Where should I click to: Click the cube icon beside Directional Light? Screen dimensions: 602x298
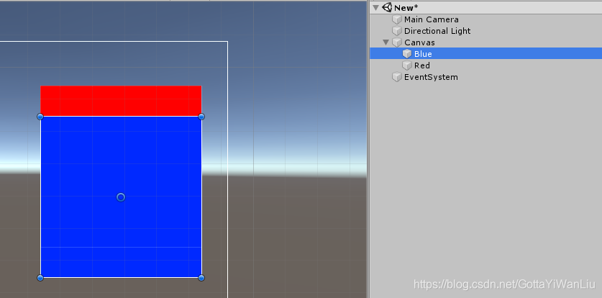pyautogui.click(x=397, y=31)
